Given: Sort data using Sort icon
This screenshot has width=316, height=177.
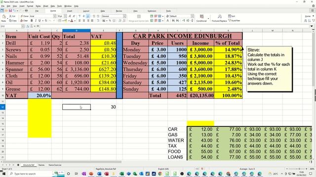Looking at the screenshot, I should pos(232,16).
